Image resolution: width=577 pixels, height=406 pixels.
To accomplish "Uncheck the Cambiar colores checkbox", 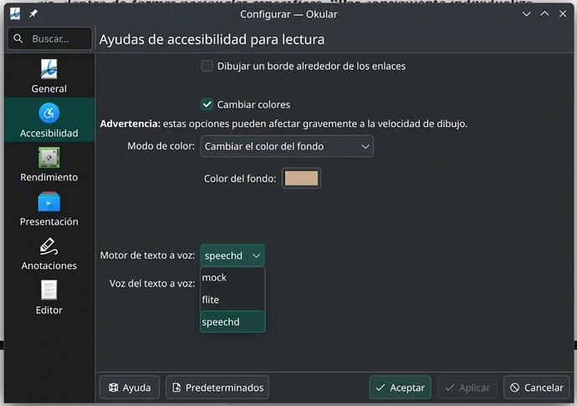I will 207,104.
